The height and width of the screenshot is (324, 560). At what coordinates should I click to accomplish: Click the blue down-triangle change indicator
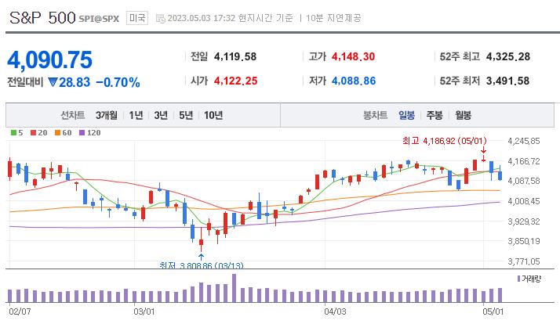point(53,82)
